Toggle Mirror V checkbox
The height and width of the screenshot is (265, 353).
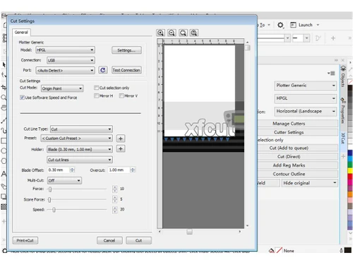pos(121,96)
